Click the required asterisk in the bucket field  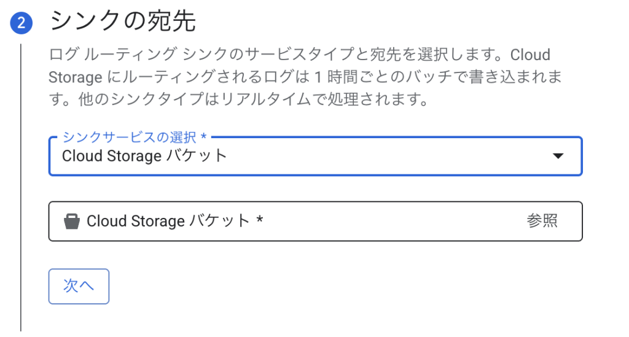(260, 219)
